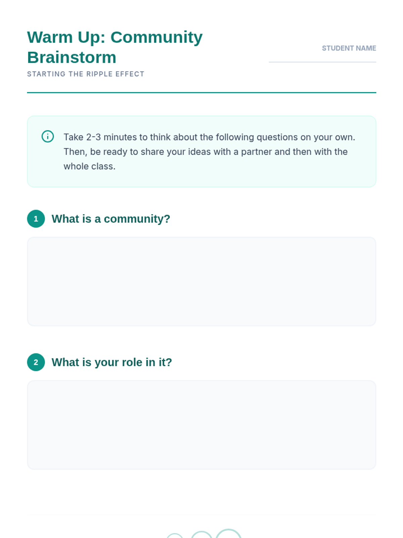Click the 'Then, be ready to share' instruction line
Viewport: 403px width, 538px height.
(206, 152)
